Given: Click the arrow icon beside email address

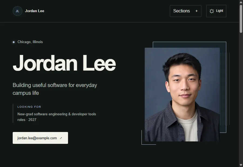Looking at the screenshot, I should [61, 138].
